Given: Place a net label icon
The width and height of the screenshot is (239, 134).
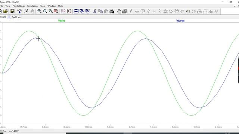Looking at the screenshot, I should [143, 11].
